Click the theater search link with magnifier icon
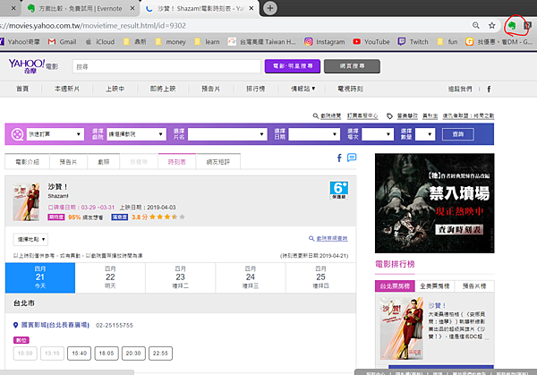Image resolution: width=537 pixels, height=375 pixels. 327,116
